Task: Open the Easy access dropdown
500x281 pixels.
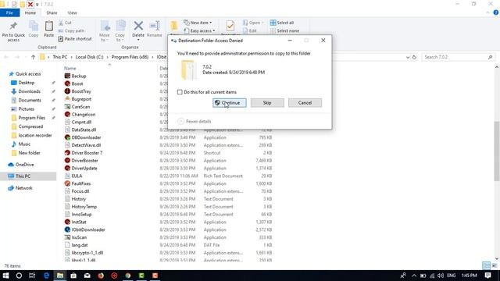Action: pos(199,30)
